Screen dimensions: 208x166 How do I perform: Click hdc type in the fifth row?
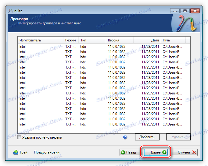pos(83,67)
